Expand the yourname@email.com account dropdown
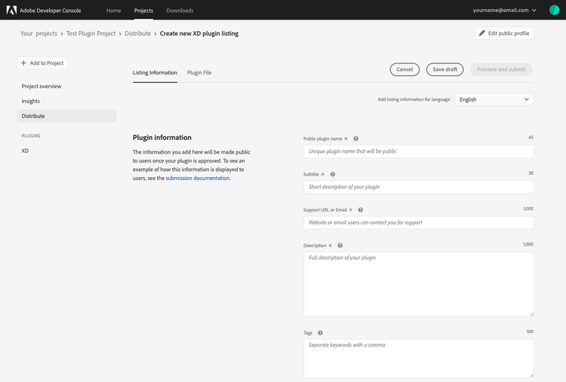Viewport: 566px width, 382px height. (x=505, y=10)
